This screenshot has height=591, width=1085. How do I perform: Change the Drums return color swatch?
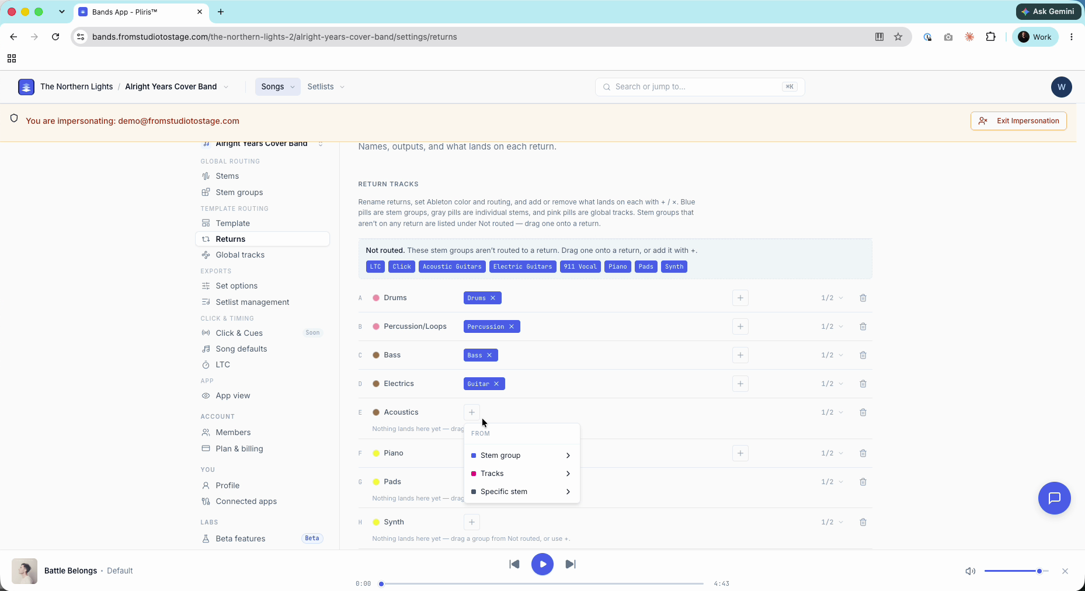click(376, 298)
